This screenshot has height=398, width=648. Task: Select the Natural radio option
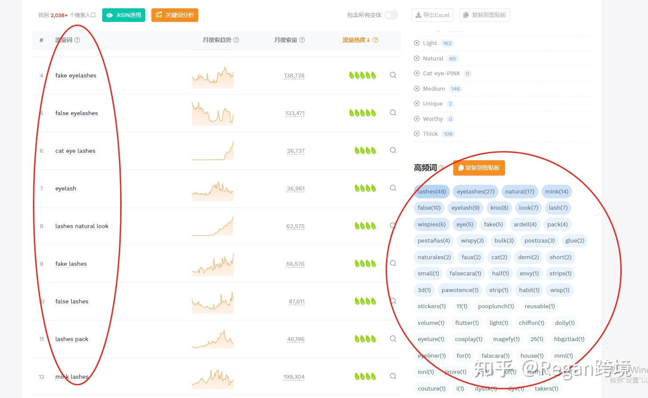tap(417, 58)
